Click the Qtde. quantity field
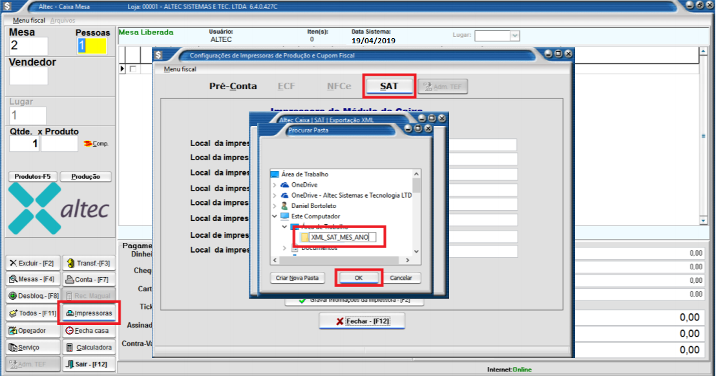 24,143
